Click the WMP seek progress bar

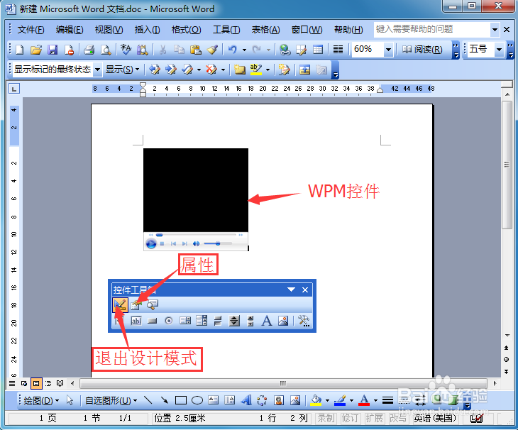(x=196, y=235)
